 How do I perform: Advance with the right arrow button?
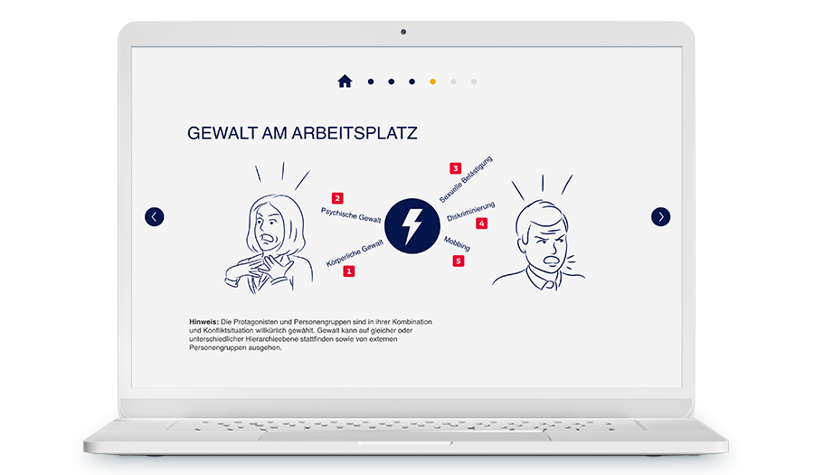tap(660, 216)
